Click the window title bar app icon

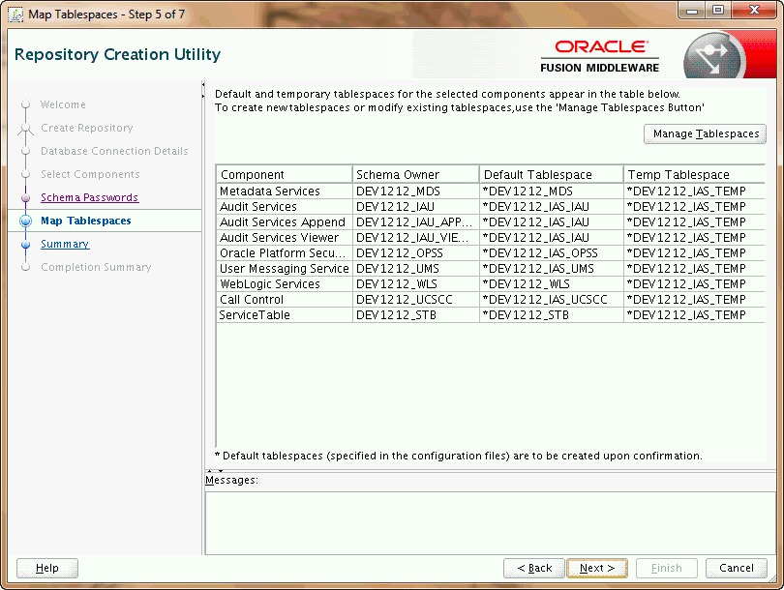16,15
